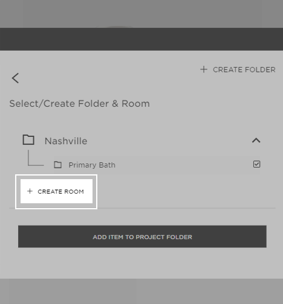Click the divider line under CREATE ROOM
Viewport: 283px width, 304px height.
[142, 208]
